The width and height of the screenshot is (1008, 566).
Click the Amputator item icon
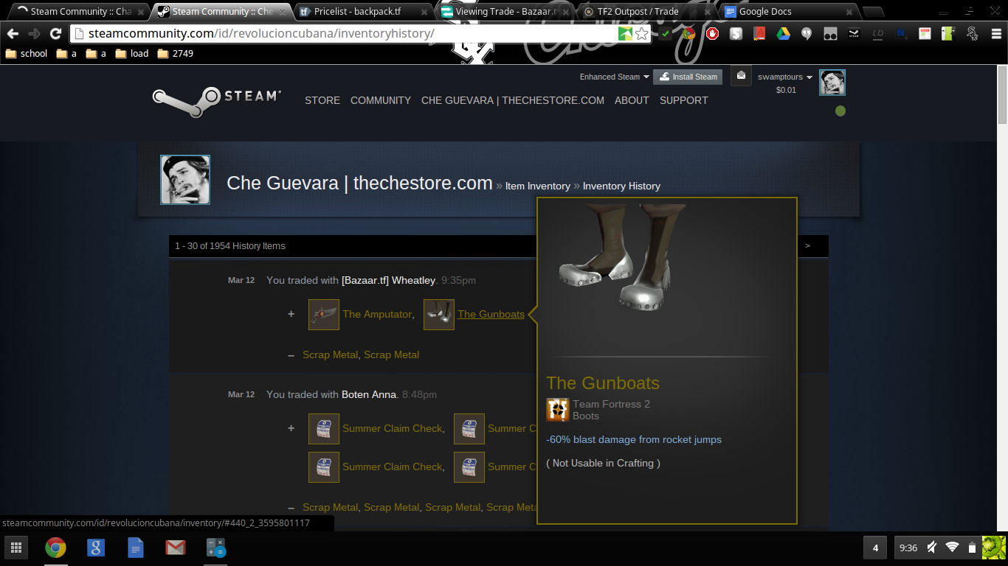[x=323, y=315]
